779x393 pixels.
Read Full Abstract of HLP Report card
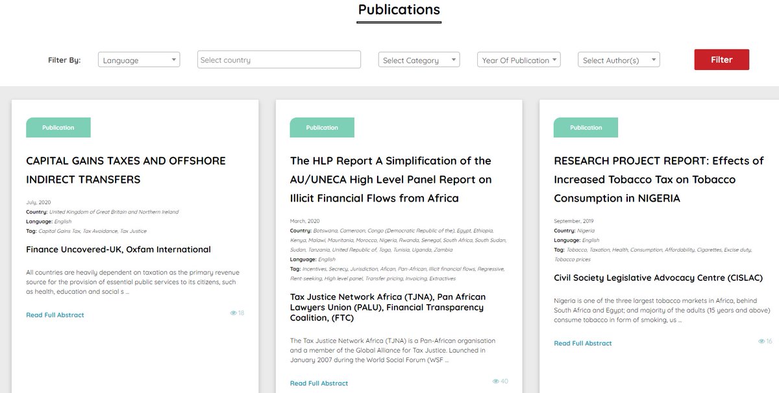pos(319,383)
